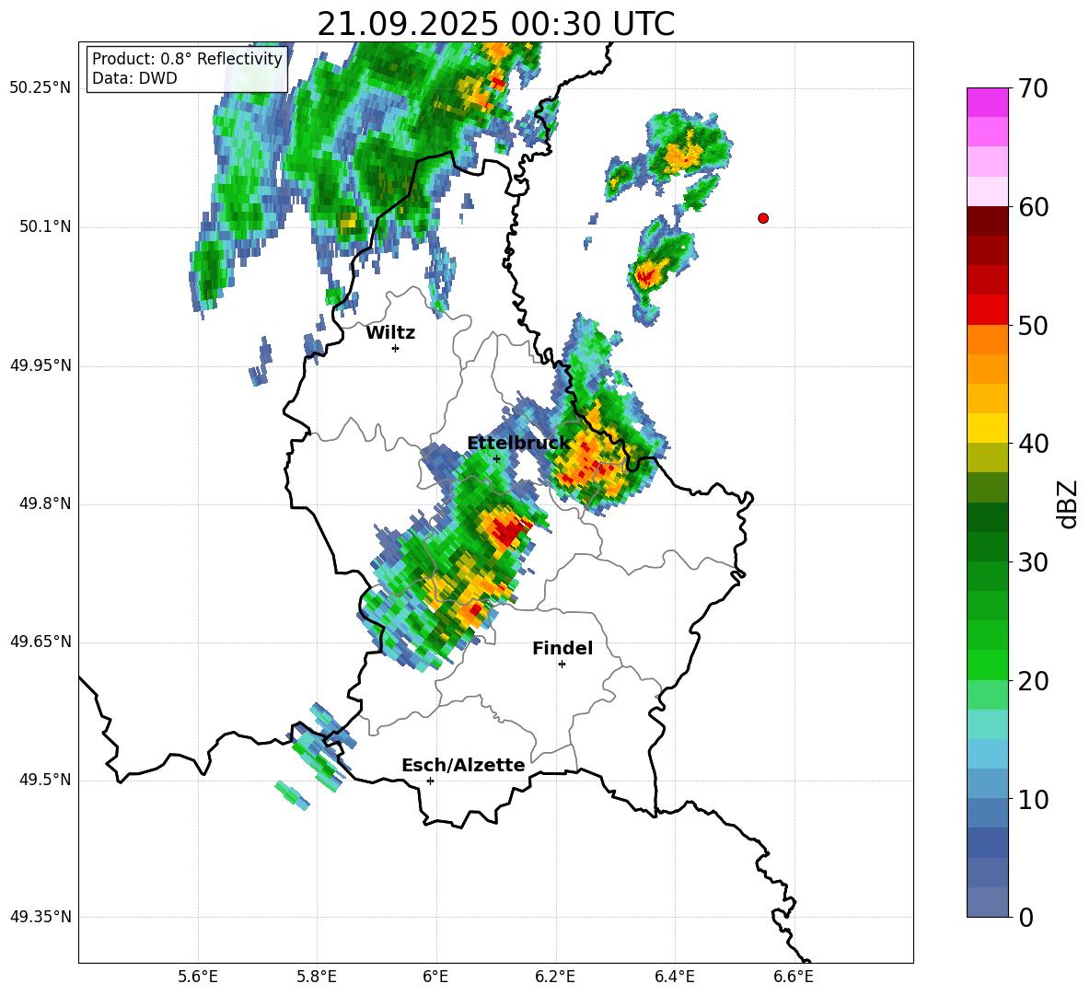Click the 'Product: 0.8° Reflectivity' label

point(187,58)
